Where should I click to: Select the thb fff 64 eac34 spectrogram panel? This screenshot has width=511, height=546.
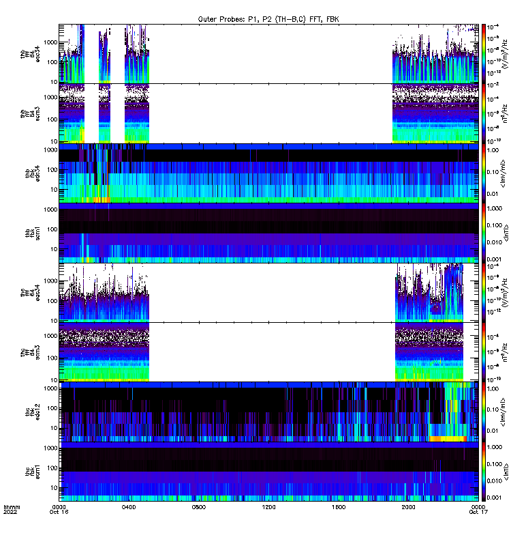(x=268, y=54)
